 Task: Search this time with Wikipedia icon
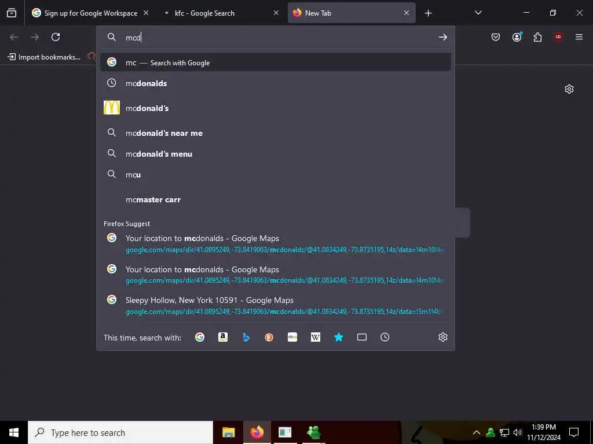coord(316,337)
